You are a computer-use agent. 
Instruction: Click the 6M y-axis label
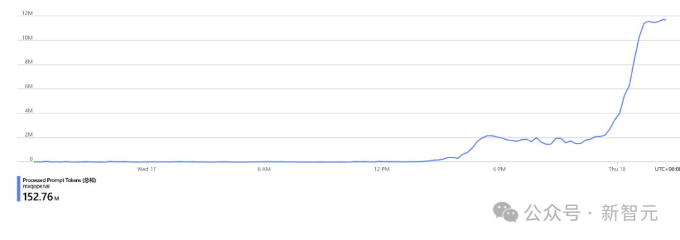click(x=28, y=86)
